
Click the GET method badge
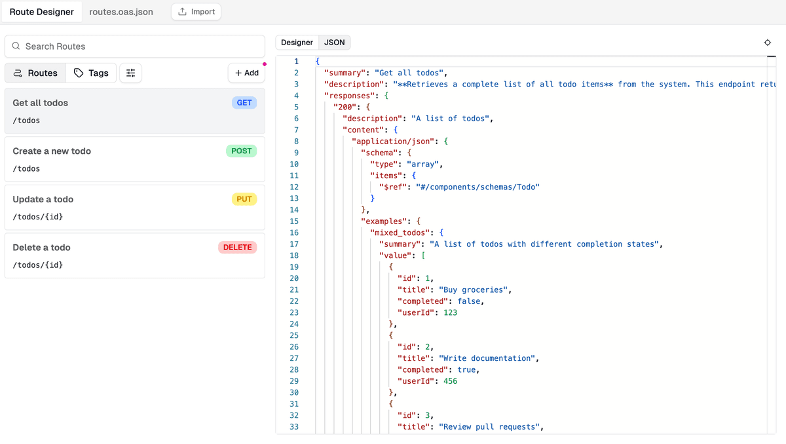(244, 103)
